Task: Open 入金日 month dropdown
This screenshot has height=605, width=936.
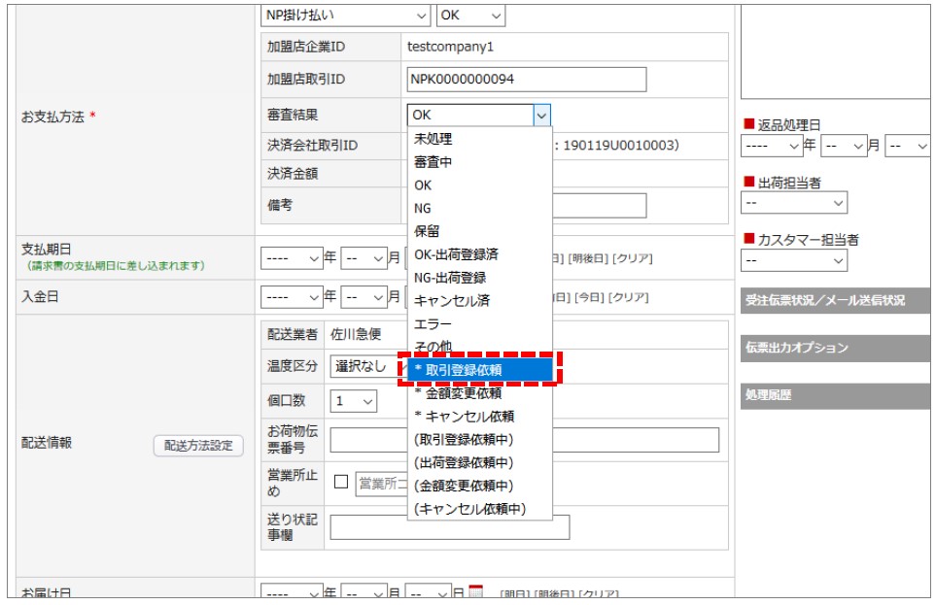Action: click(x=364, y=297)
